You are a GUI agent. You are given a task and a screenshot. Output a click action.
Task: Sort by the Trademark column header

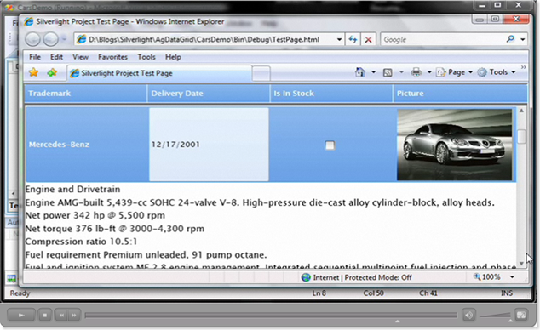(x=86, y=94)
